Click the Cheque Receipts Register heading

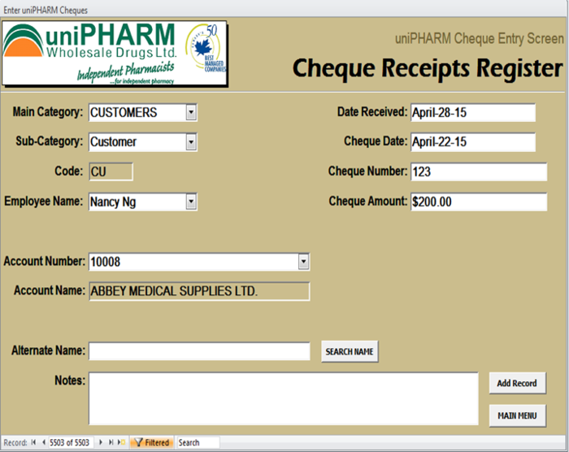pos(428,68)
